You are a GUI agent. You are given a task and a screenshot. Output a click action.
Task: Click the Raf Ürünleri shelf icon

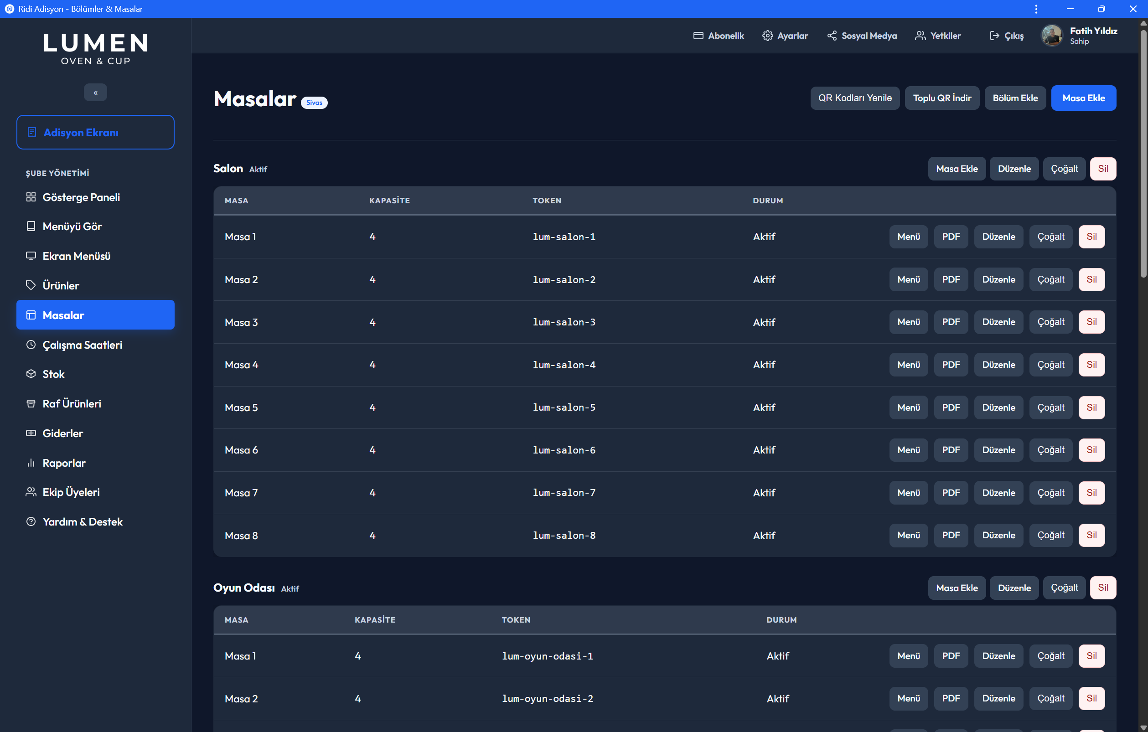tap(31, 404)
